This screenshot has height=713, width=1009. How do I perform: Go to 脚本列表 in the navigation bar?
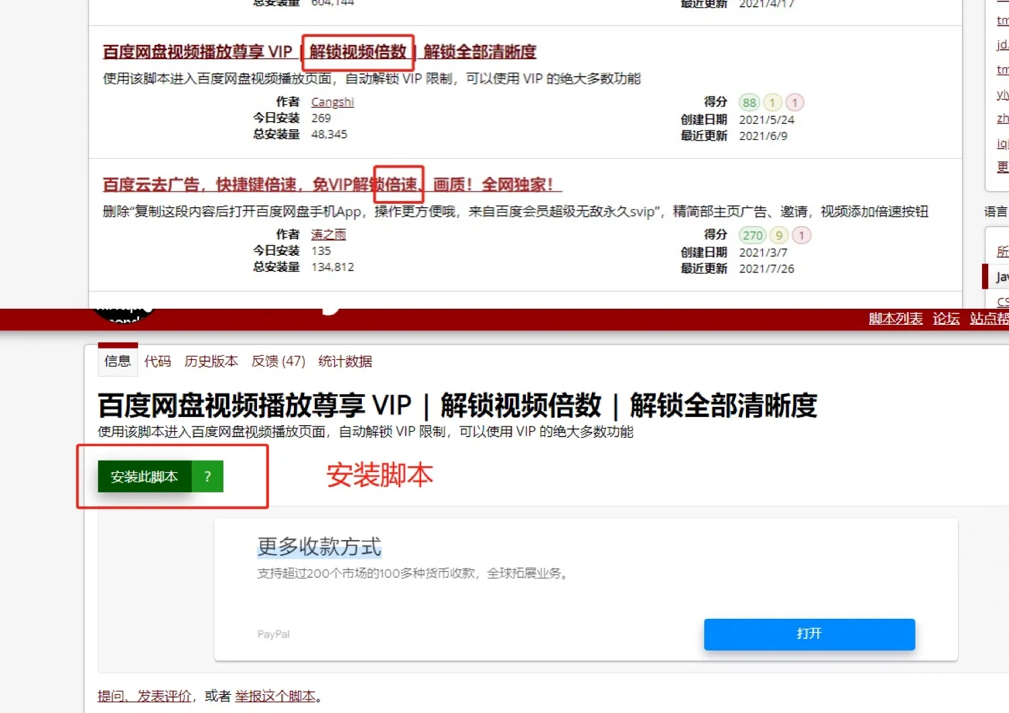pyautogui.click(x=895, y=319)
